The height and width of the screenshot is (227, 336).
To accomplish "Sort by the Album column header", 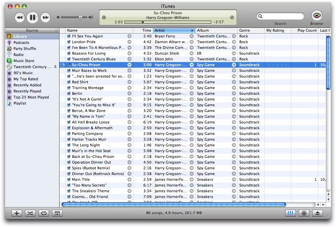I will tap(216, 30).
